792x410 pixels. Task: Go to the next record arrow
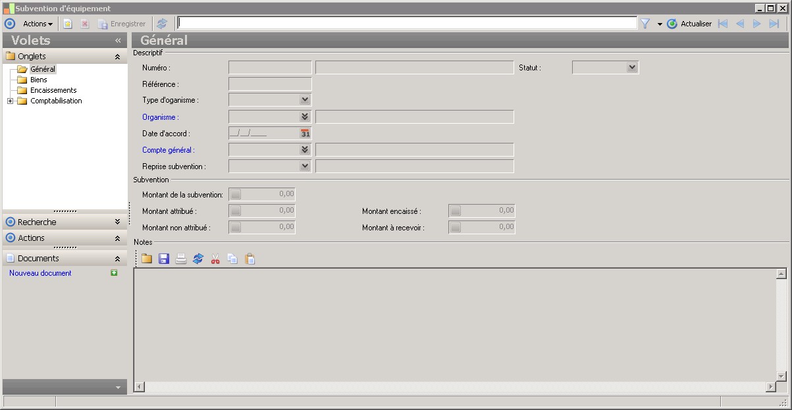(x=757, y=24)
